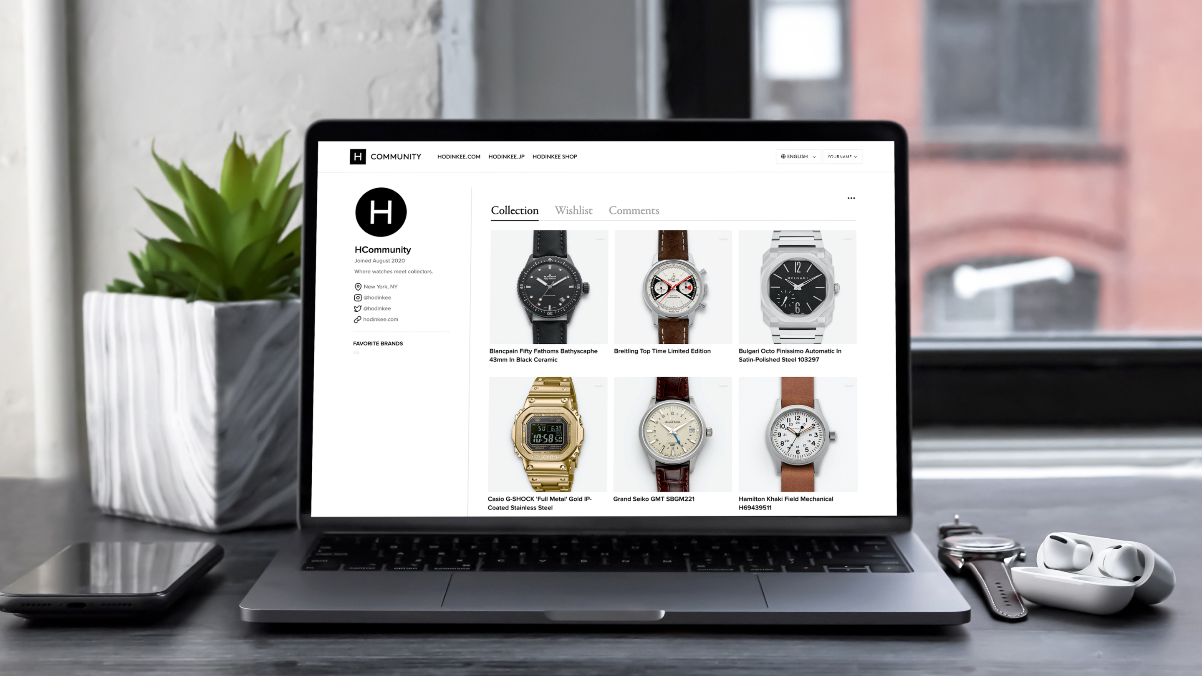Click the location pin icon for New York
This screenshot has width=1202, height=676.
coord(357,286)
